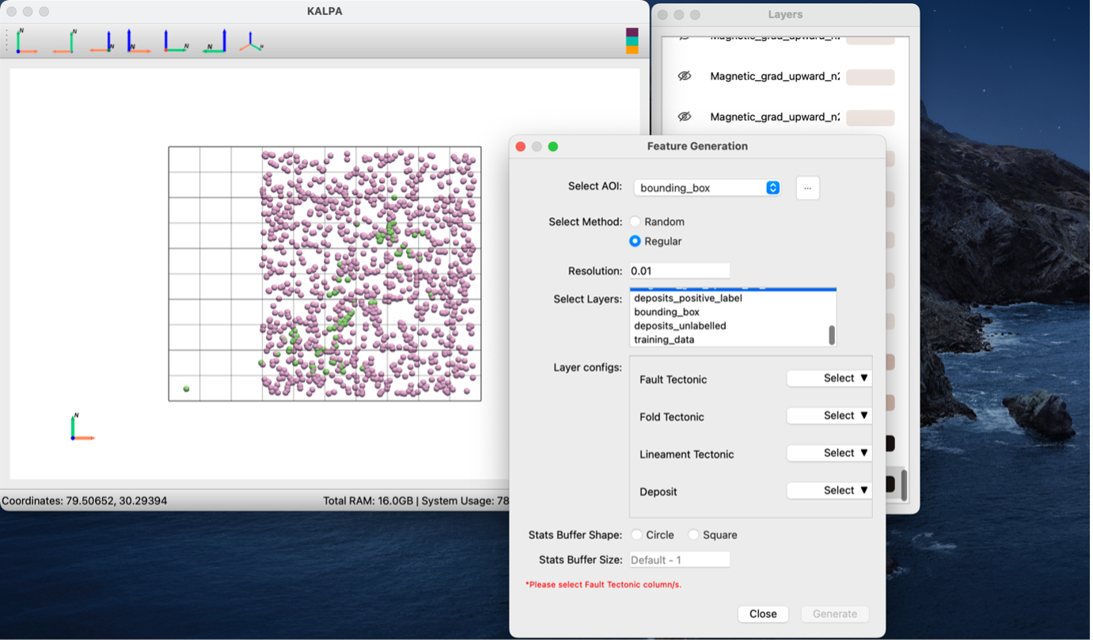Click the Lineament Tectonic label
This screenshot has width=1093, height=643.
[686, 455]
